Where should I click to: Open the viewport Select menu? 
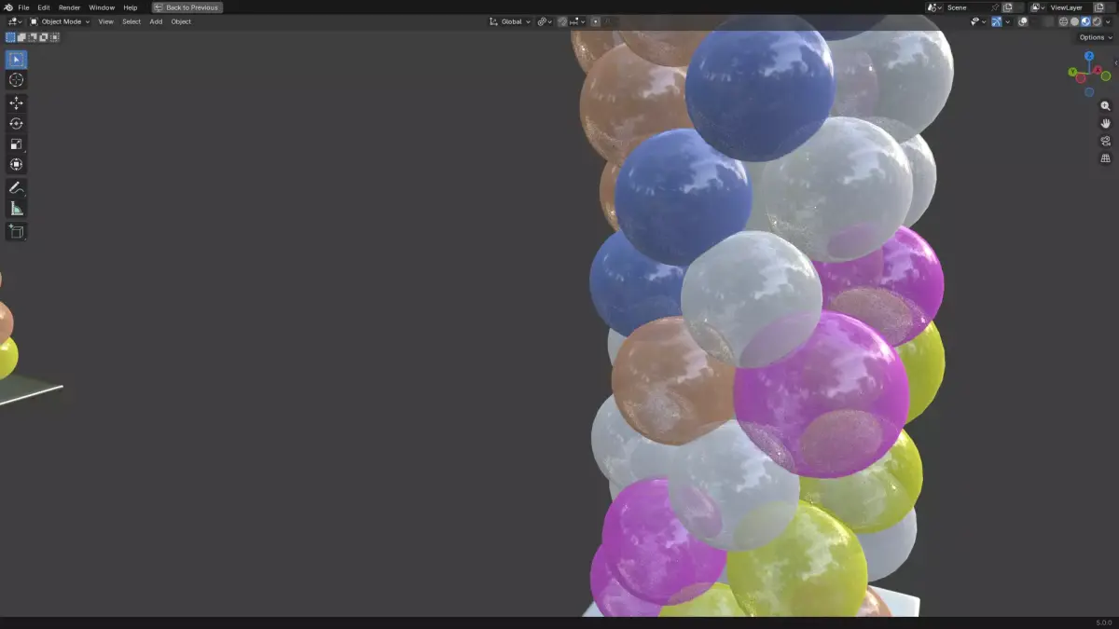coord(131,21)
